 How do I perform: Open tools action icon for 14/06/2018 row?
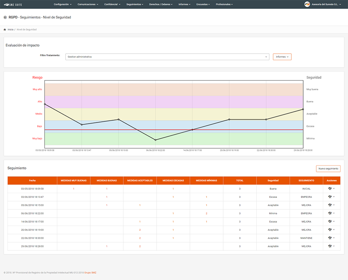pyautogui.click(x=330, y=222)
